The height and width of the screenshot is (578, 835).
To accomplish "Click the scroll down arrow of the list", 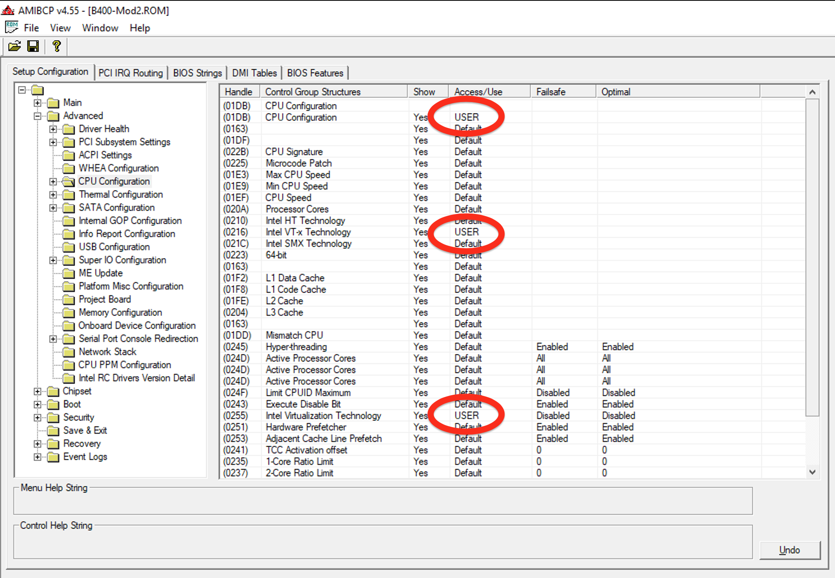I will coord(812,472).
